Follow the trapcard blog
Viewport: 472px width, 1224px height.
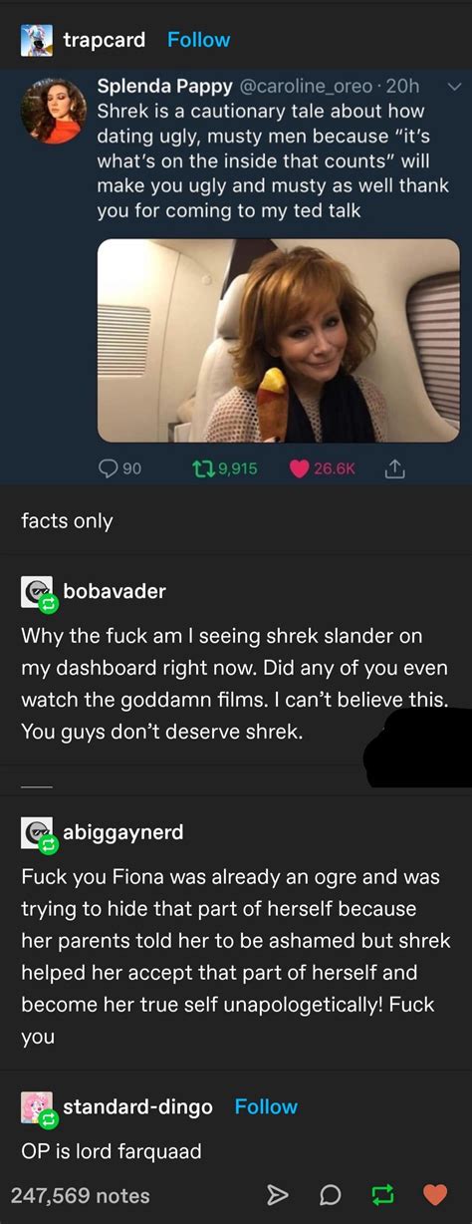click(x=198, y=40)
